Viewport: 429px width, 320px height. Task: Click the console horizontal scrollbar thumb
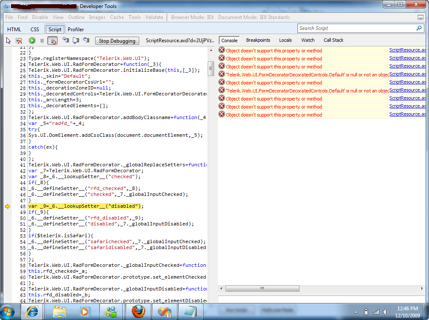pyautogui.click(x=262, y=289)
